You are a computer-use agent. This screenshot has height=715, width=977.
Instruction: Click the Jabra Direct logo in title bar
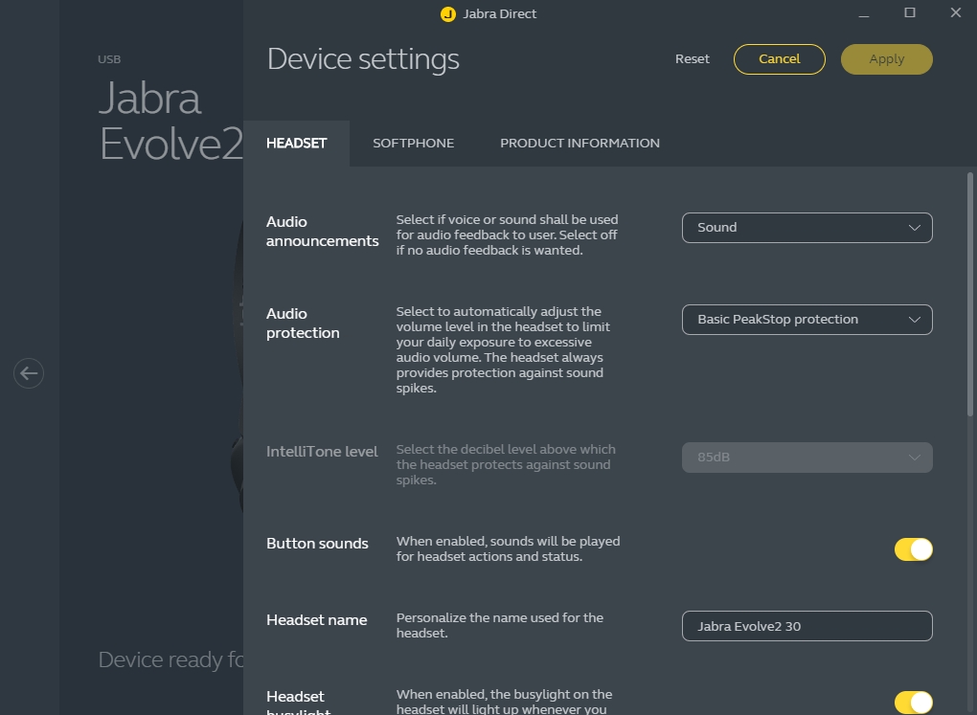pyautogui.click(x=448, y=13)
